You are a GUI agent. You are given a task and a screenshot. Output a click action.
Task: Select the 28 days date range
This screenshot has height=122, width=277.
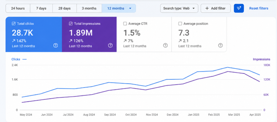pos(64,8)
